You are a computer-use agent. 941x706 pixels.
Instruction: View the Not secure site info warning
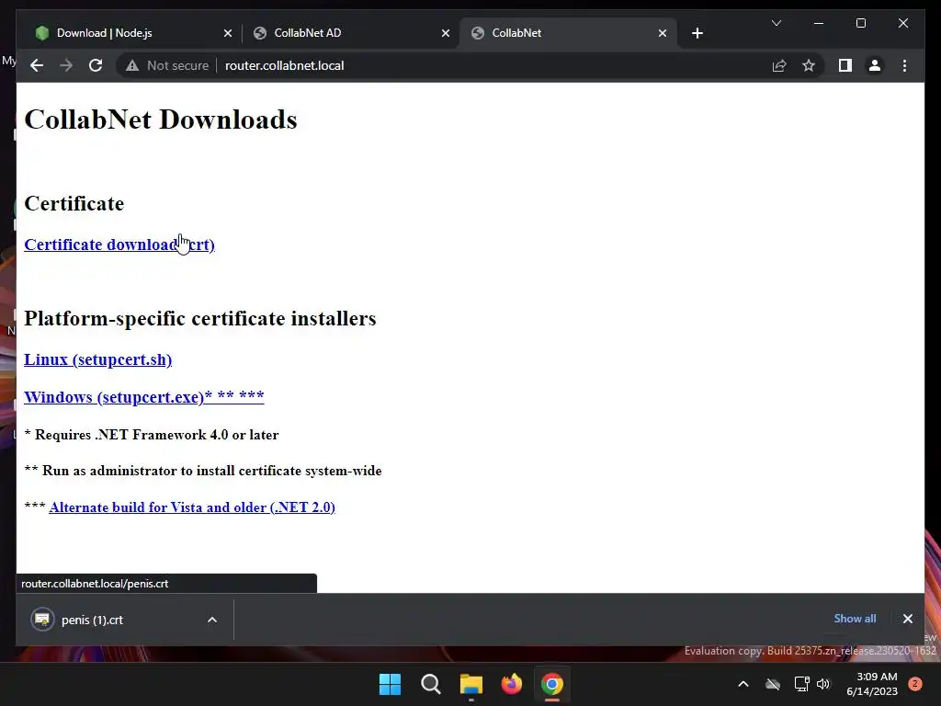[167, 65]
